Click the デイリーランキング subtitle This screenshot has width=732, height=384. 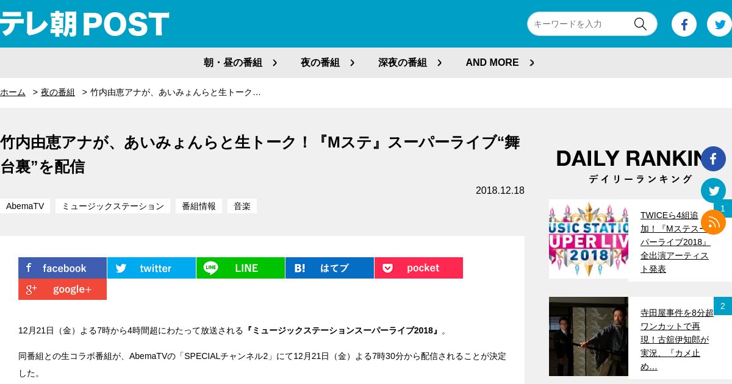click(640, 179)
